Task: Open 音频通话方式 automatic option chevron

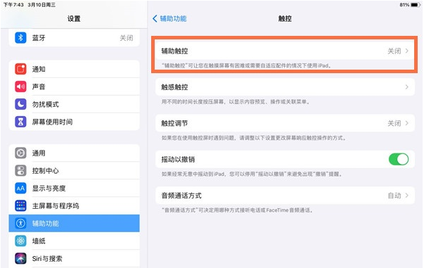Action: [x=406, y=196]
